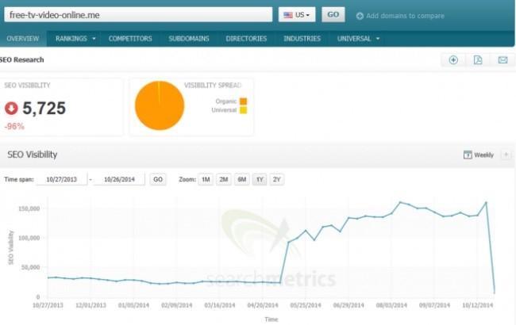The width and height of the screenshot is (516, 325).
Task: Open the US country dropdown
Action: tap(297, 15)
